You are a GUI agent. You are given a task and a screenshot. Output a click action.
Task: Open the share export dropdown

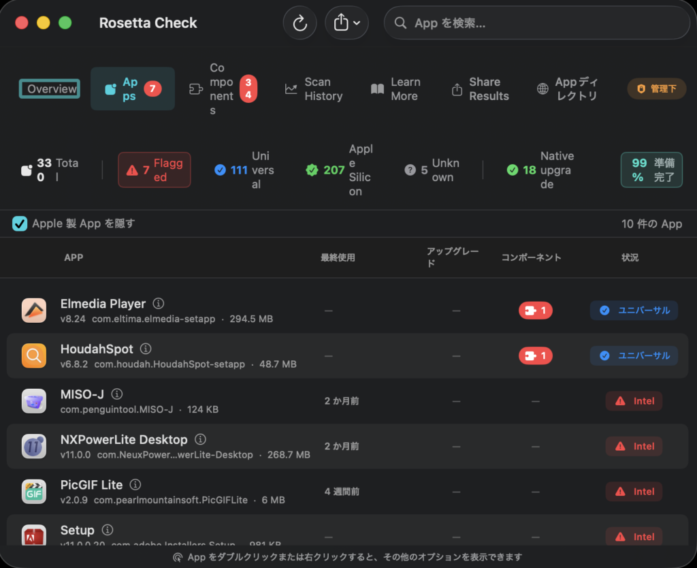pos(346,22)
